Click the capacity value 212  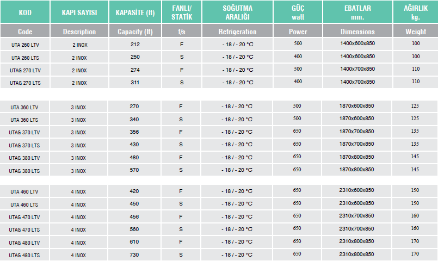click(135, 43)
